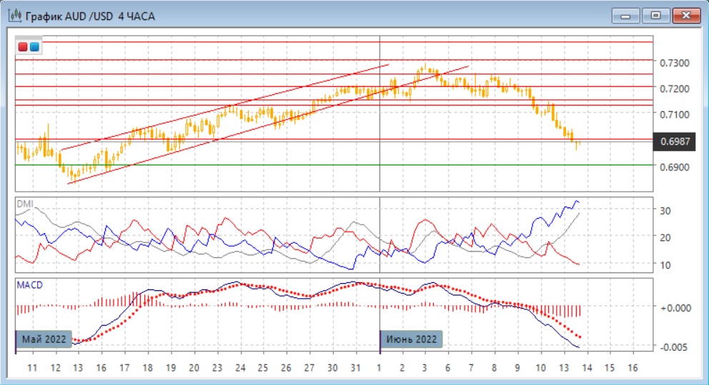Click the window title 'График AUD /USD 4 ЧАСА'

(90, 16)
